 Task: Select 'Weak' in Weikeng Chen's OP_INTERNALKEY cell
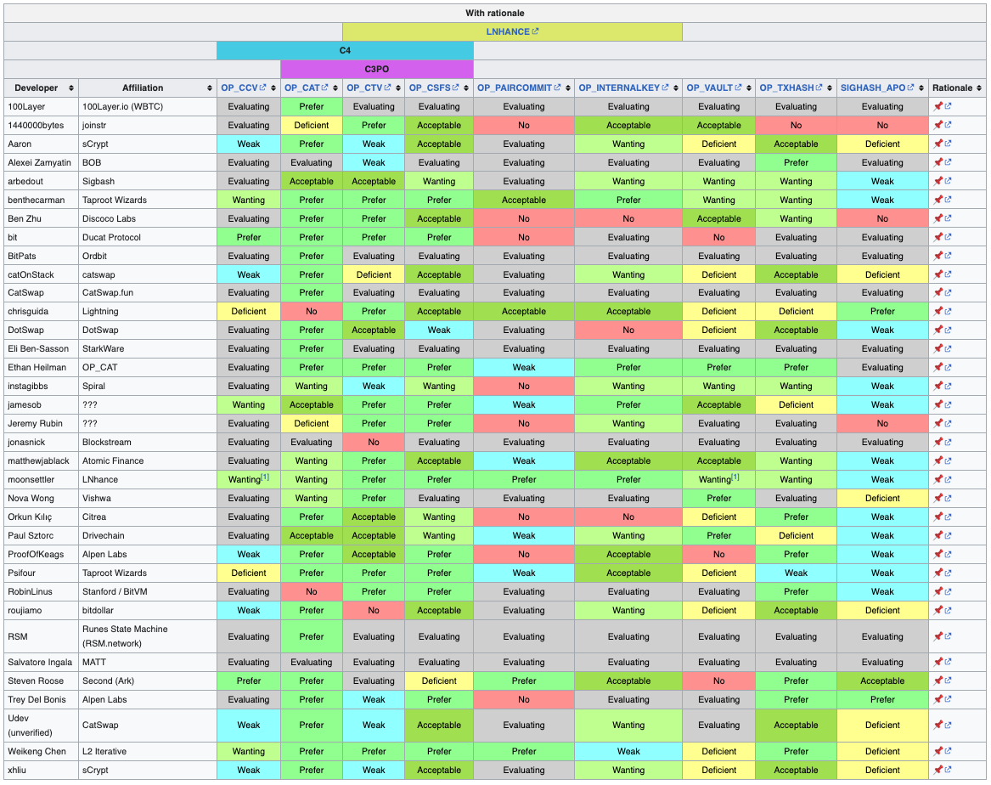628,752
